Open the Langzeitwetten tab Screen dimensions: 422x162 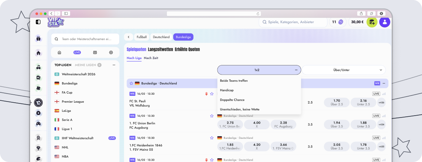tap(160, 49)
